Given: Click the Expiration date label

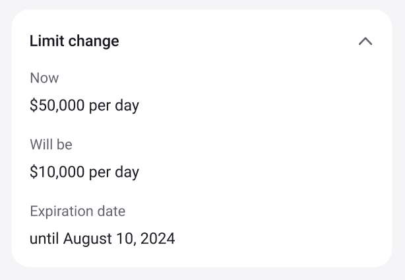Looking at the screenshot, I should (77, 211).
